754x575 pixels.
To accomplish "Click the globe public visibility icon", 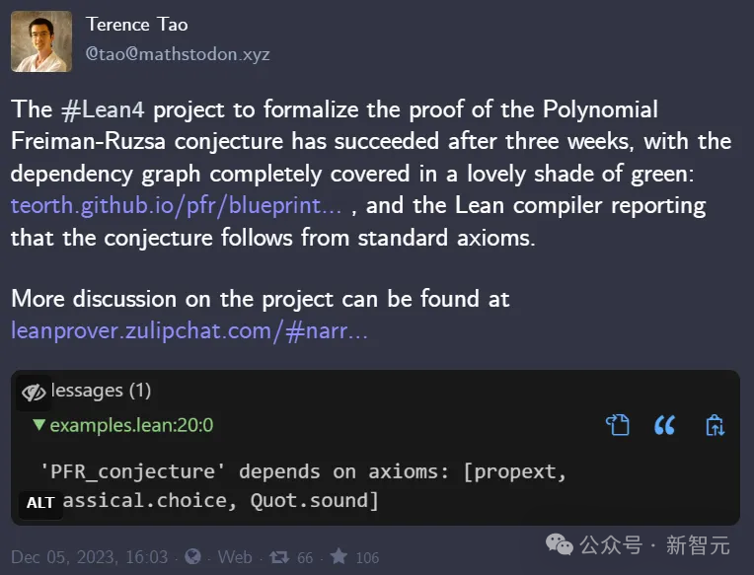I will [x=193, y=557].
